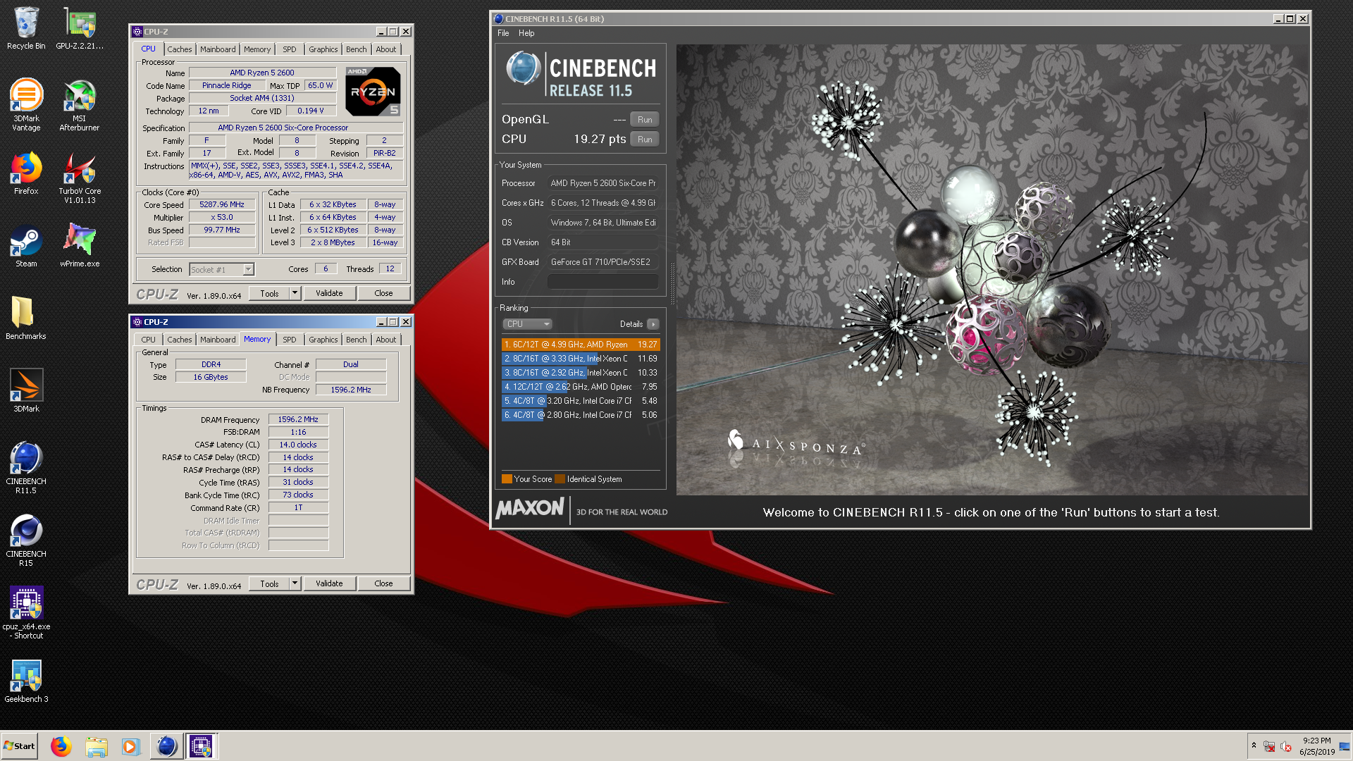1353x761 pixels.
Task: Launch Firefox from the desktop icon
Action: [26, 173]
